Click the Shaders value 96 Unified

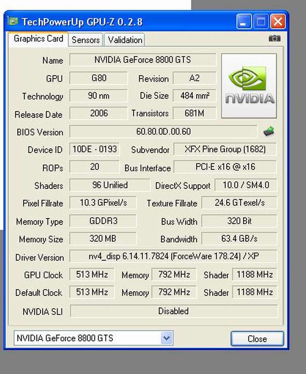click(110, 185)
